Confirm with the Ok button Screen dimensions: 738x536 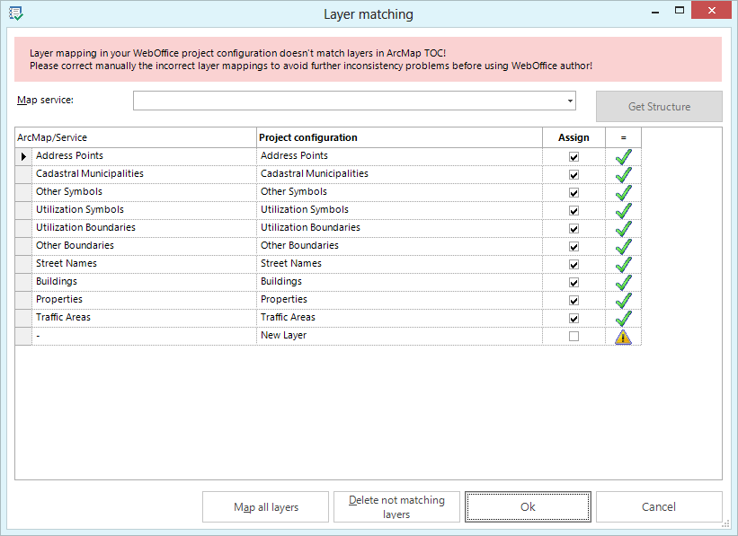pos(528,507)
